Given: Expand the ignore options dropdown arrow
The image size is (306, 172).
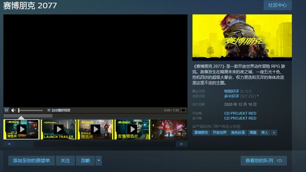Looking at the screenshot, I should coord(99,161).
